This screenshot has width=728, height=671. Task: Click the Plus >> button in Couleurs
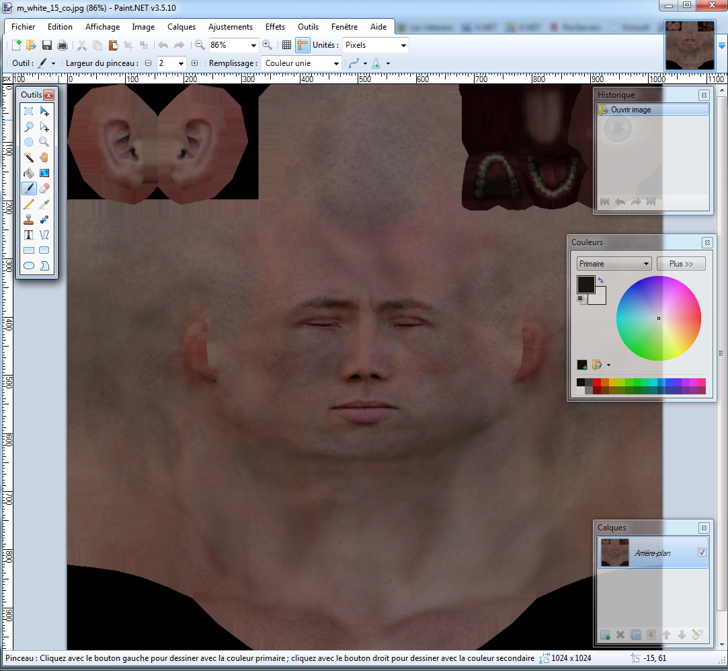pos(681,264)
